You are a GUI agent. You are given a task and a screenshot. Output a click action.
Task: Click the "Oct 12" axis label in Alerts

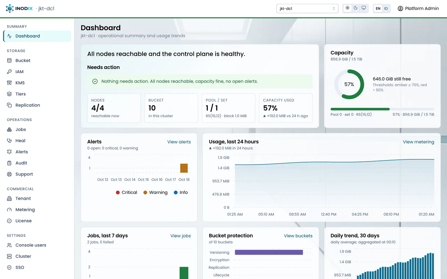(103, 180)
